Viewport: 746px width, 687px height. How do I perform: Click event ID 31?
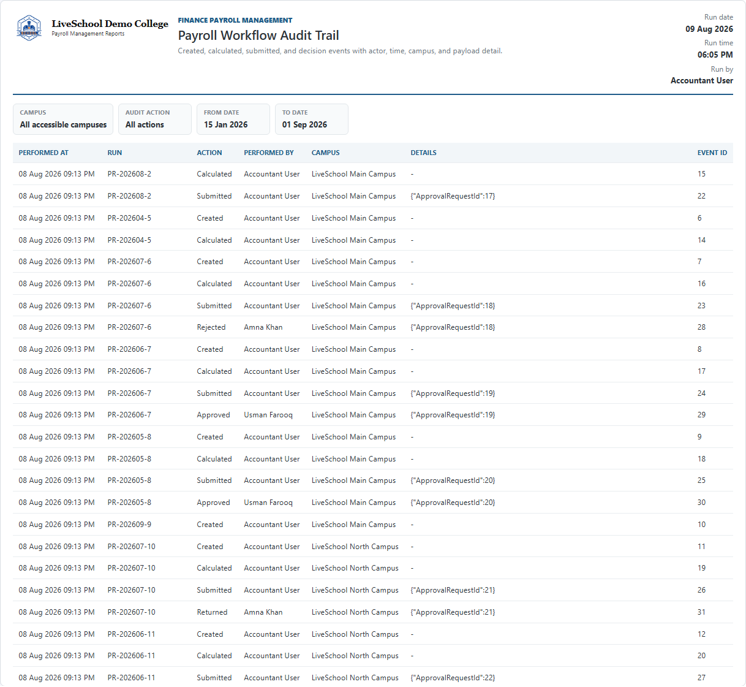tap(701, 612)
